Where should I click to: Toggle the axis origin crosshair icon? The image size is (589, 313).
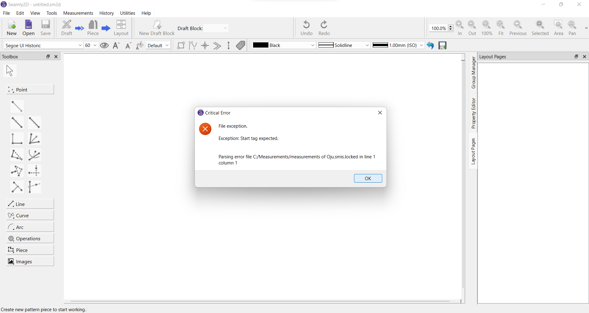coord(205,45)
